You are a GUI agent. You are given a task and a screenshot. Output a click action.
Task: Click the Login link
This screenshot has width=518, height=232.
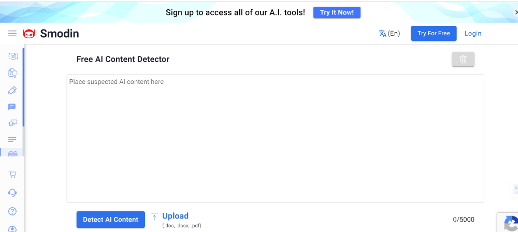click(473, 34)
